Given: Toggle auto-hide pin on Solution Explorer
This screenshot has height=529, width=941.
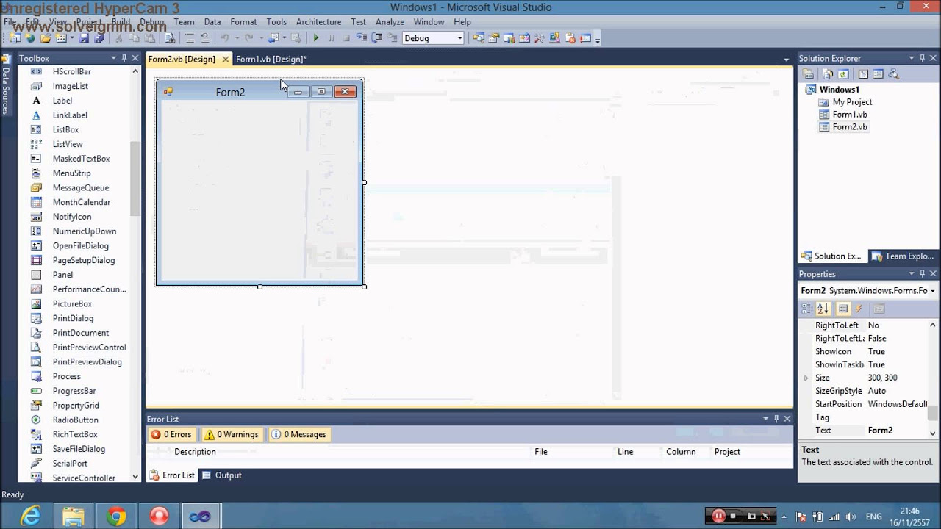Looking at the screenshot, I should click(922, 58).
